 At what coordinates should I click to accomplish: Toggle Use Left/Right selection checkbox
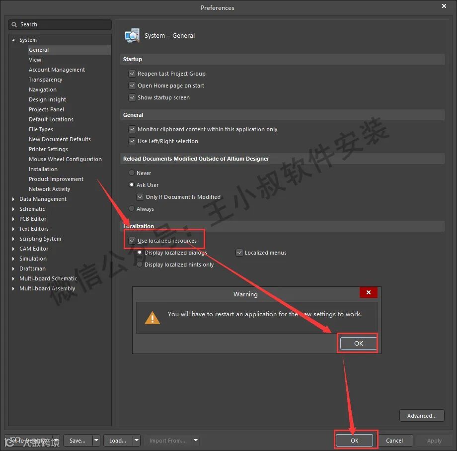tap(132, 141)
